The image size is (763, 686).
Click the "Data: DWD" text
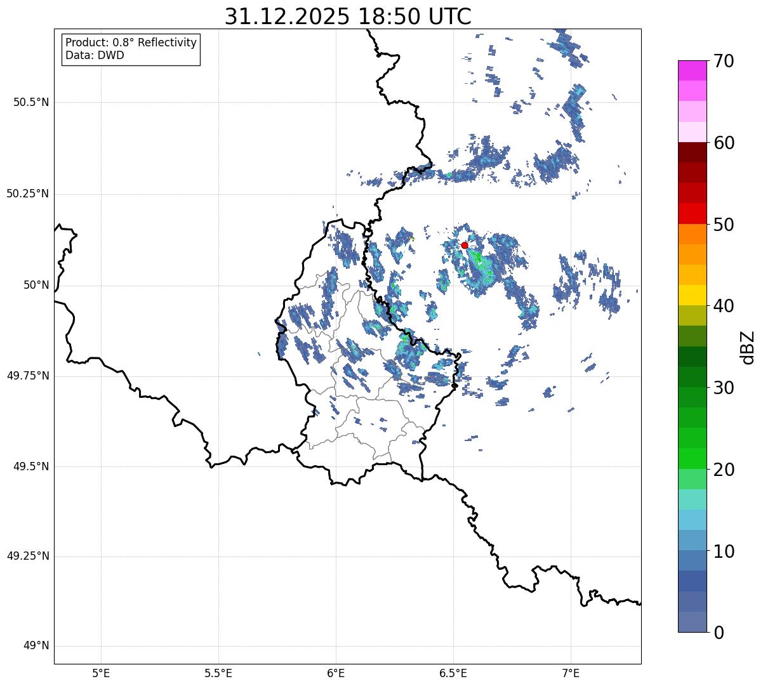(x=95, y=55)
